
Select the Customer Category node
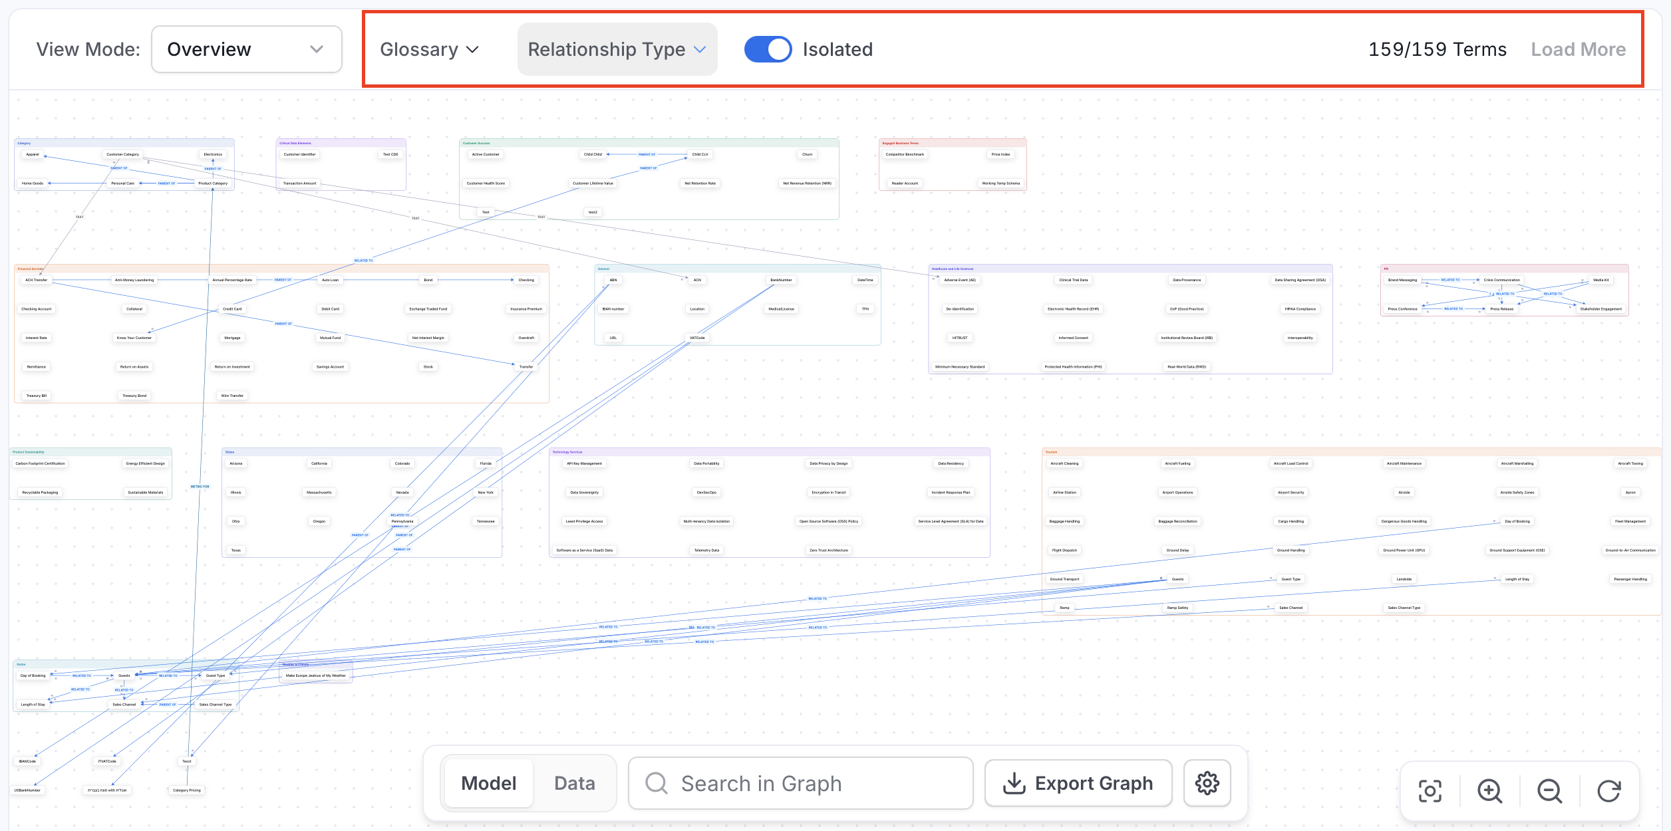[123, 154]
